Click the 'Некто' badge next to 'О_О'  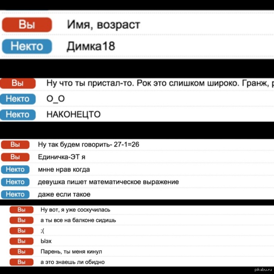pos(18,99)
